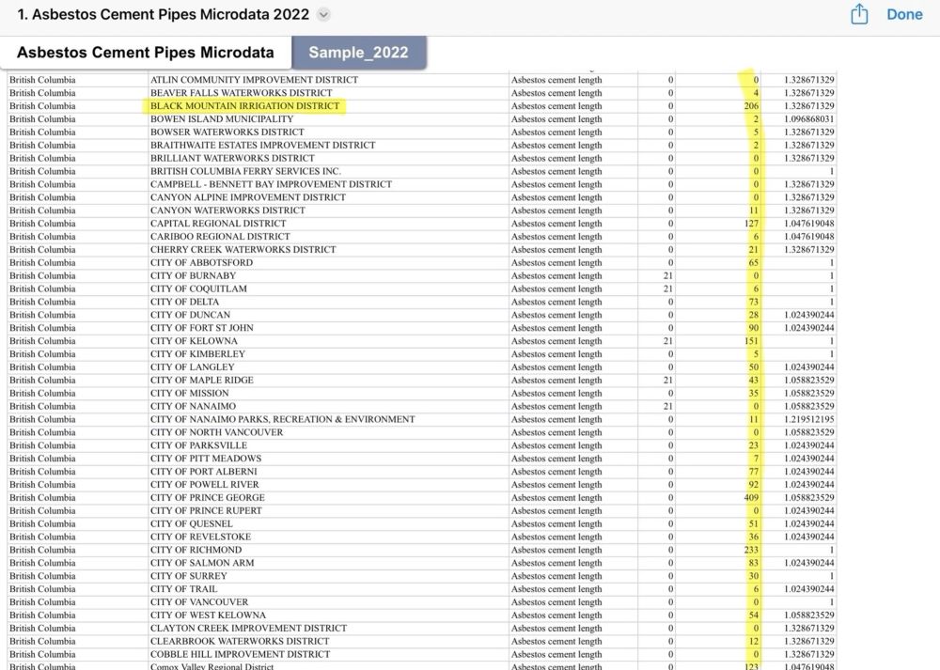The width and height of the screenshot is (940, 670).
Task: Select CITY OF MAPLE RIDGE cell
Action: click(x=328, y=381)
